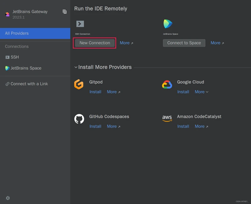
Task: Open settings with the gear icon
Action: 8,198
